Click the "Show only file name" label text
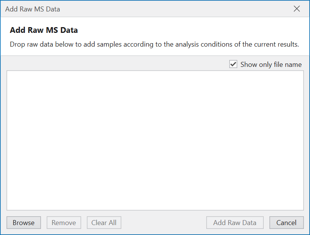 tap(271, 65)
